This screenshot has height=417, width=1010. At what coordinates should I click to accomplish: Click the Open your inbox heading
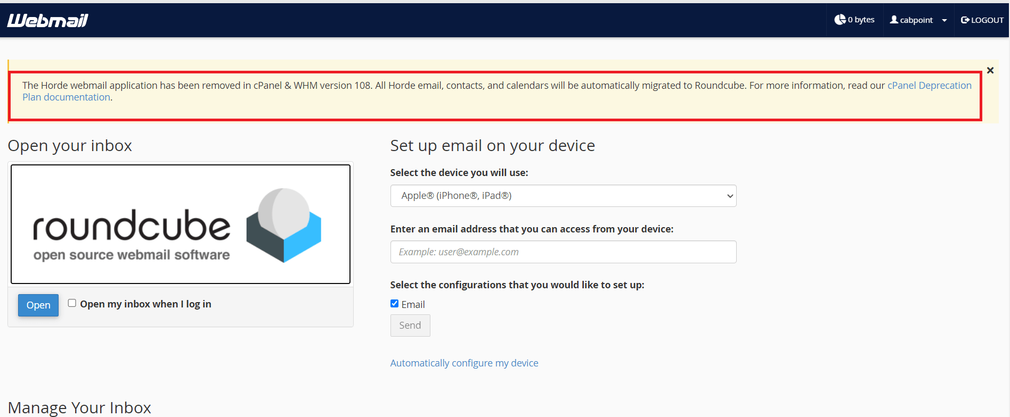pyautogui.click(x=70, y=146)
